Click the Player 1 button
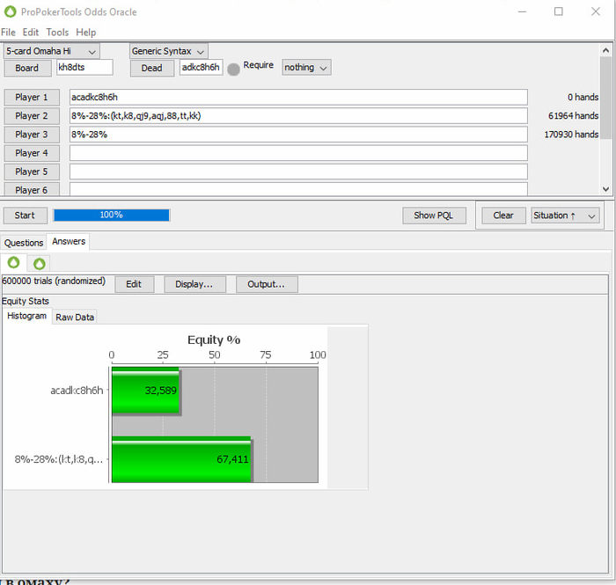 pos(32,98)
